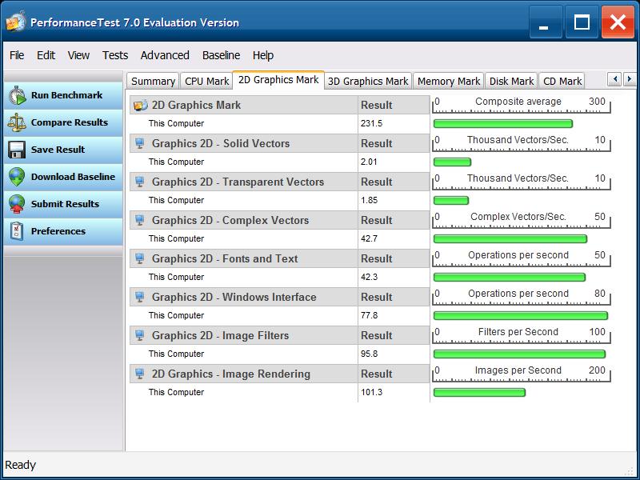Click the Composite average green result bar

(x=503, y=124)
